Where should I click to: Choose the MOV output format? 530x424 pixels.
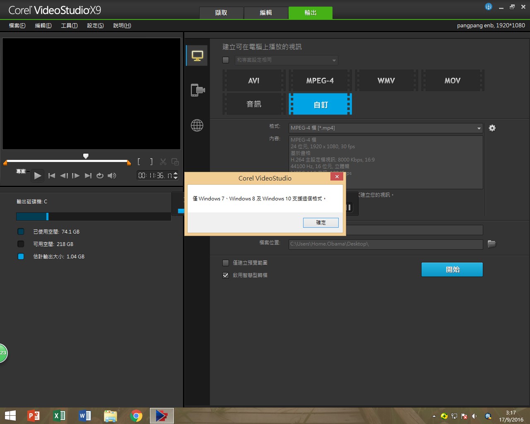(x=453, y=81)
